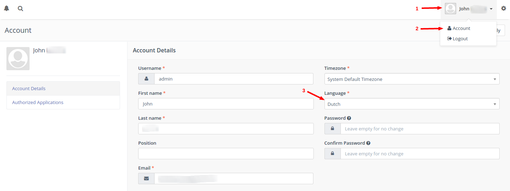Switch to the Account Details tab

pyautogui.click(x=29, y=88)
